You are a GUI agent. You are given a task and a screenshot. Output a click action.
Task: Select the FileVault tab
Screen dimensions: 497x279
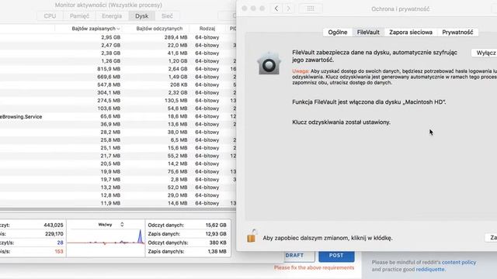368,33
